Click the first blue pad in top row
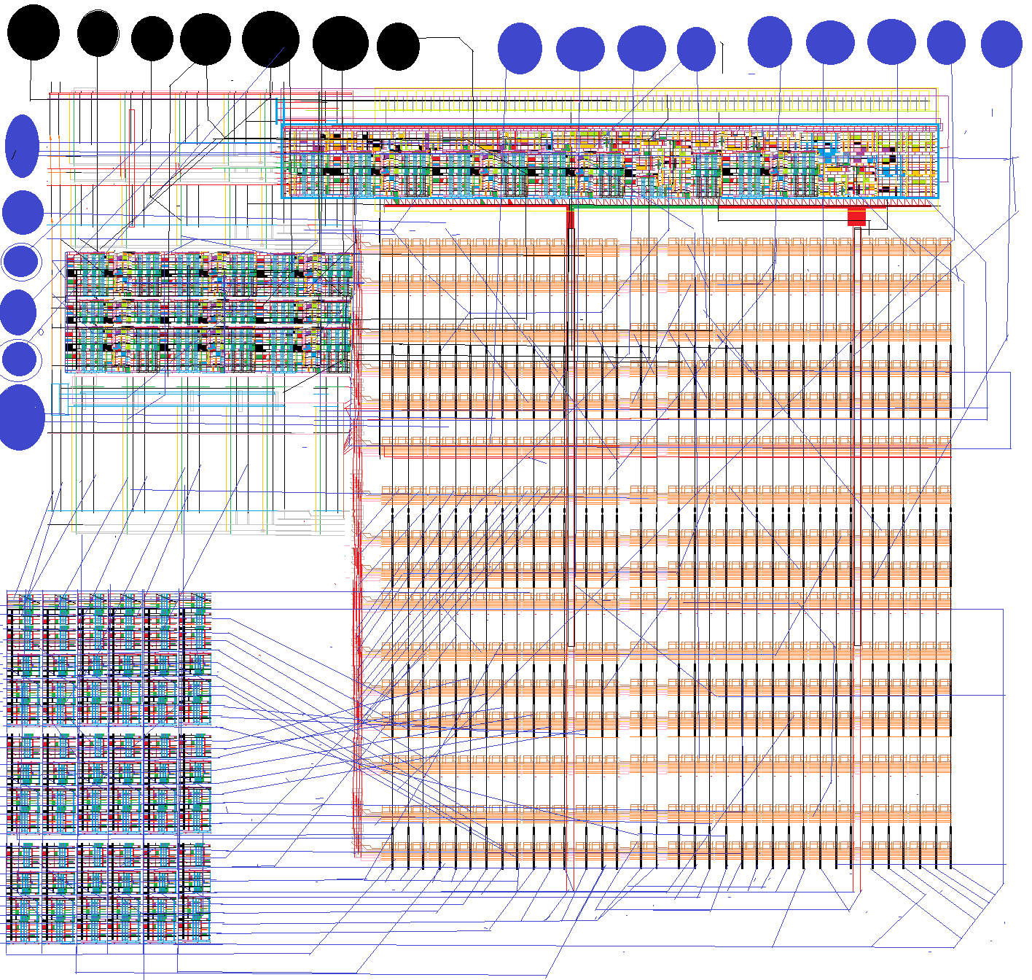The height and width of the screenshot is (980, 1032). 520,48
